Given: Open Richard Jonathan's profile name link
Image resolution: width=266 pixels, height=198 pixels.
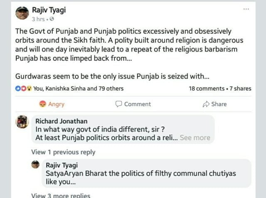Looking at the screenshot, I should pyautogui.click(x=61, y=121).
